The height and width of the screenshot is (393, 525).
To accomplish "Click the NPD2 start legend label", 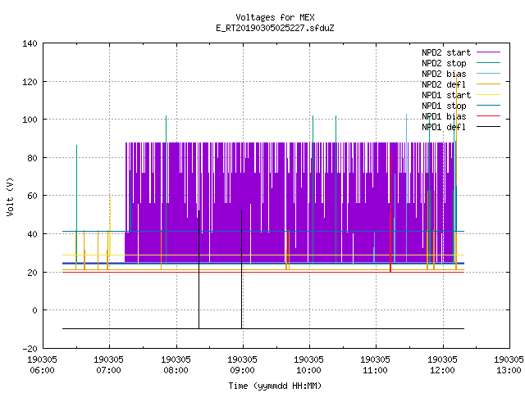I will pyautogui.click(x=446, y=52).
